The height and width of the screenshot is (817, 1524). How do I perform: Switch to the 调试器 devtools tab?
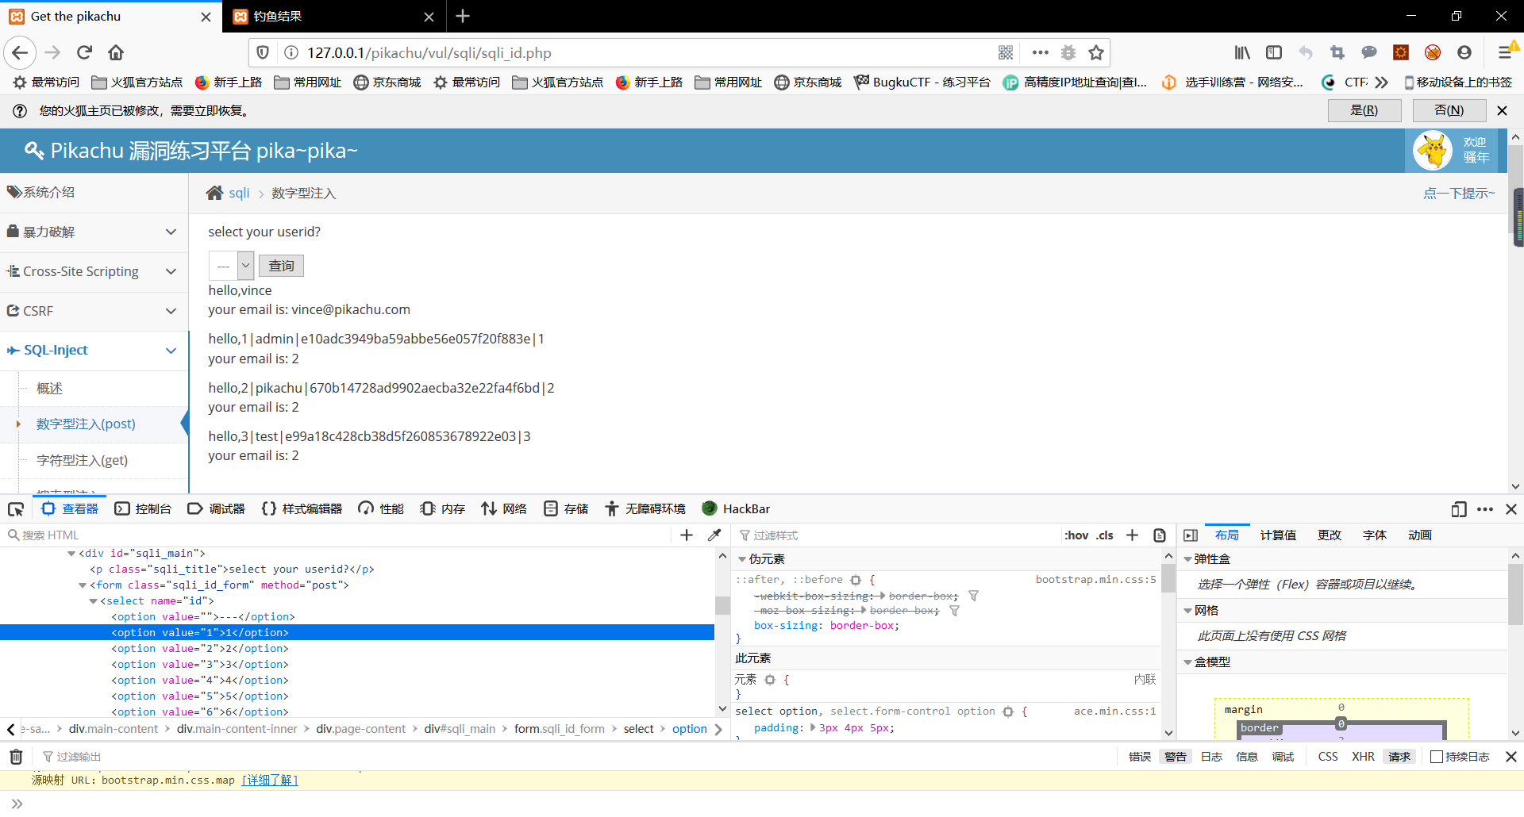(216, 509)
